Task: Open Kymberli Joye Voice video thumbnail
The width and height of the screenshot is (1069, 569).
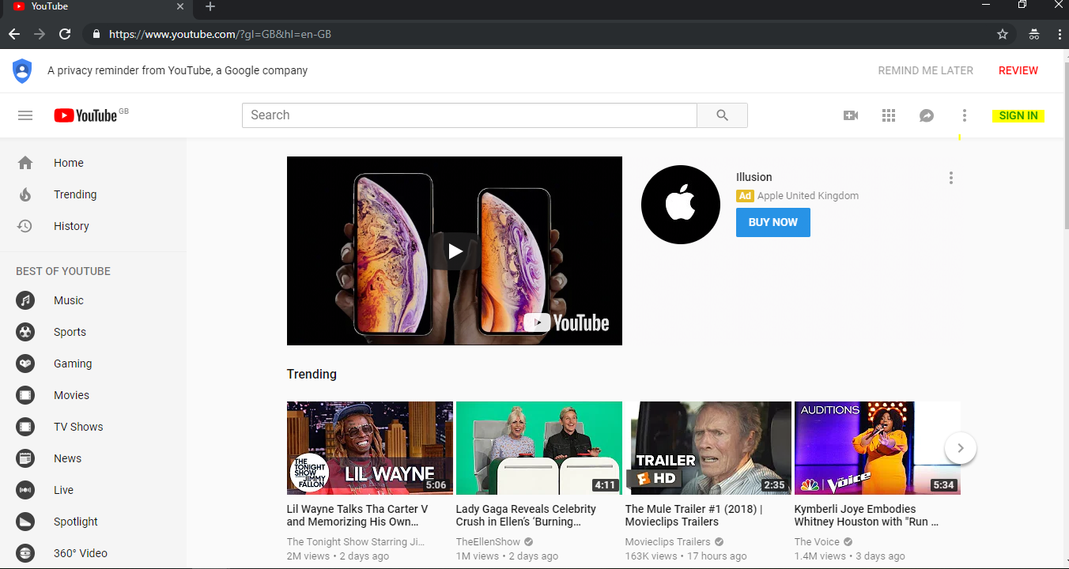Action: (878, 448)
